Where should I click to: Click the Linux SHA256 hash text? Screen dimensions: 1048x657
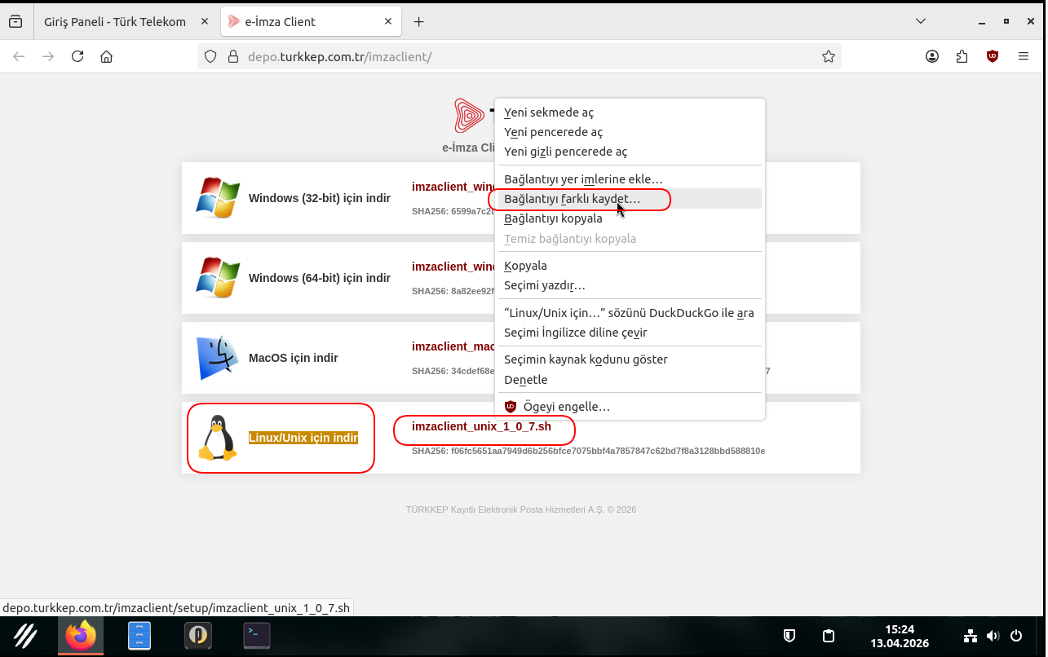(588, 451)
